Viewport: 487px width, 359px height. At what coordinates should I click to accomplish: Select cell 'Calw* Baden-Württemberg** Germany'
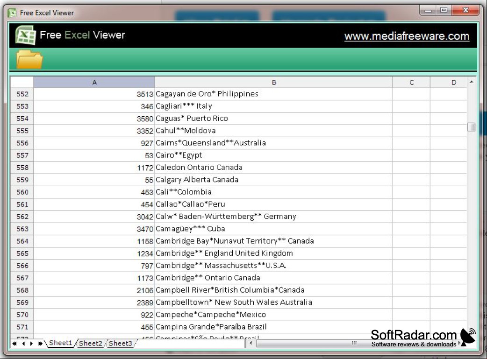273,217
